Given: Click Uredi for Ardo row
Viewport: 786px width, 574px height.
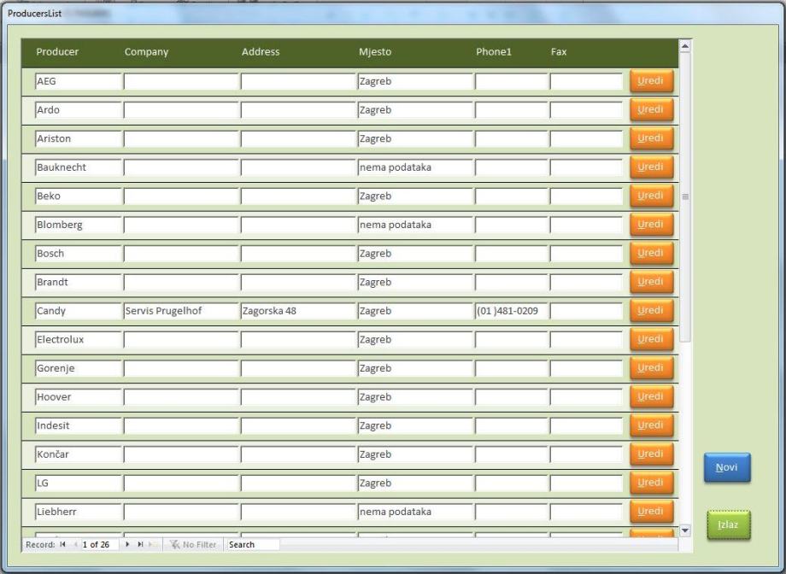Looking at the screenshot, I should point(651,109).
